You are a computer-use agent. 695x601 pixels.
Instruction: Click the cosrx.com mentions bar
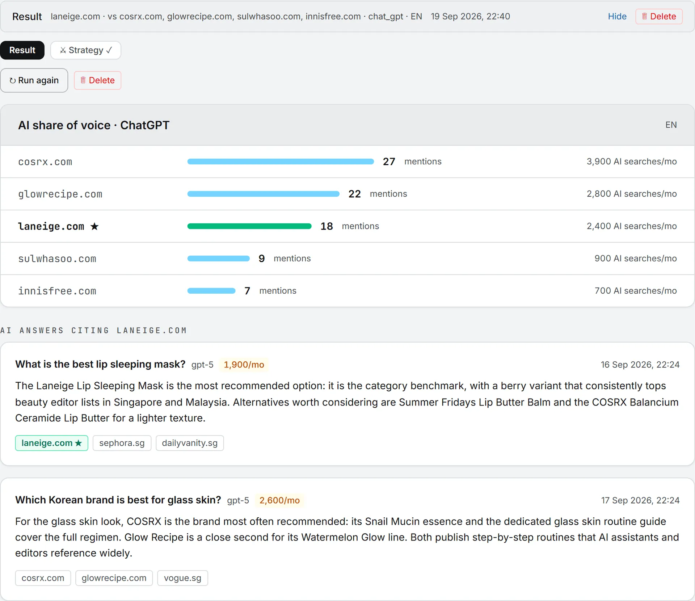(281, 162)
